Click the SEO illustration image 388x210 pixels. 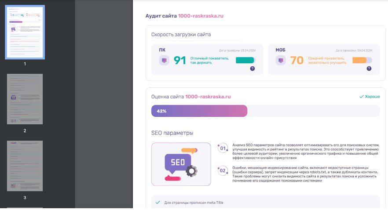pos(181,164)
